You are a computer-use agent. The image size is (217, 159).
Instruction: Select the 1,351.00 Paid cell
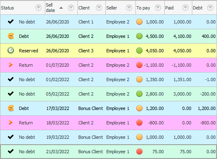(178, 79)
